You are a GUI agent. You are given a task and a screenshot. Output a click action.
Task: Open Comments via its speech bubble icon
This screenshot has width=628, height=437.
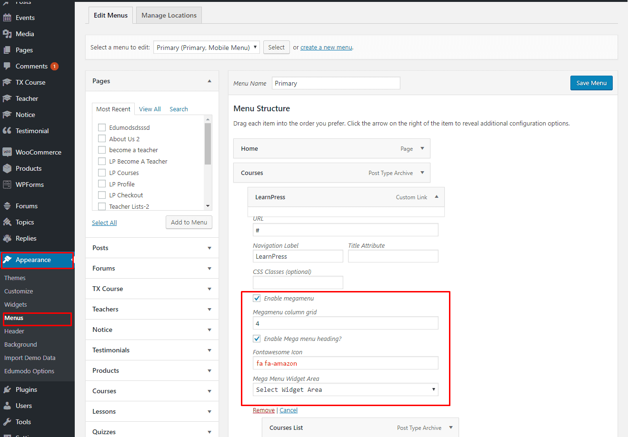tap(7, 66)
